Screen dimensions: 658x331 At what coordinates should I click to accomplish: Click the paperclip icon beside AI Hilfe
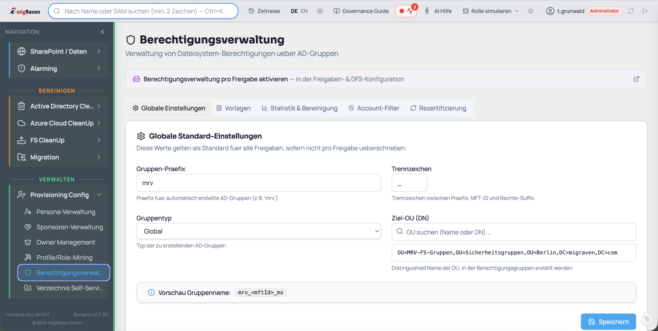click(427, 11)
